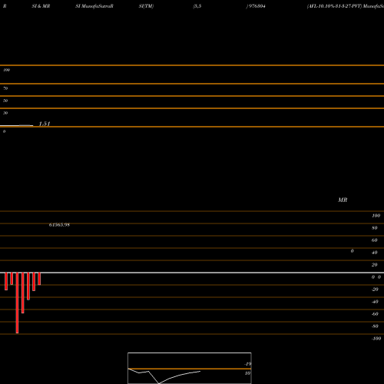Click the 61565.98 value label
The height and width of the screenshot is (384, 384).
[x=59, y=225]
